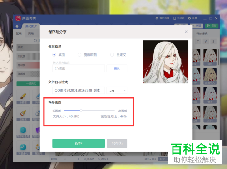The width and height of the screenshot is (227, 169).
Task: Select the 取色笔 color picker brush
Action: (23, 114)
